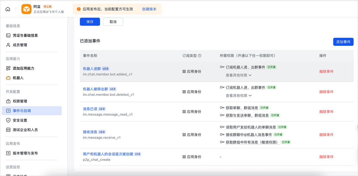Click 应用身份 icon in 机器人被移出群 row
358x176 pixels.
(184, 92)
